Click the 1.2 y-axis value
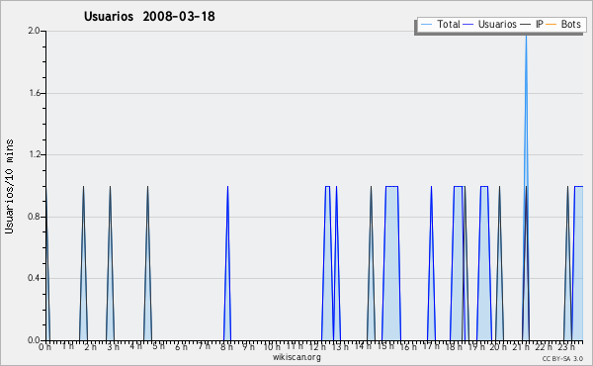Image resolution: width=593 pixels, height=366 pixels. [x=35, y=154]
